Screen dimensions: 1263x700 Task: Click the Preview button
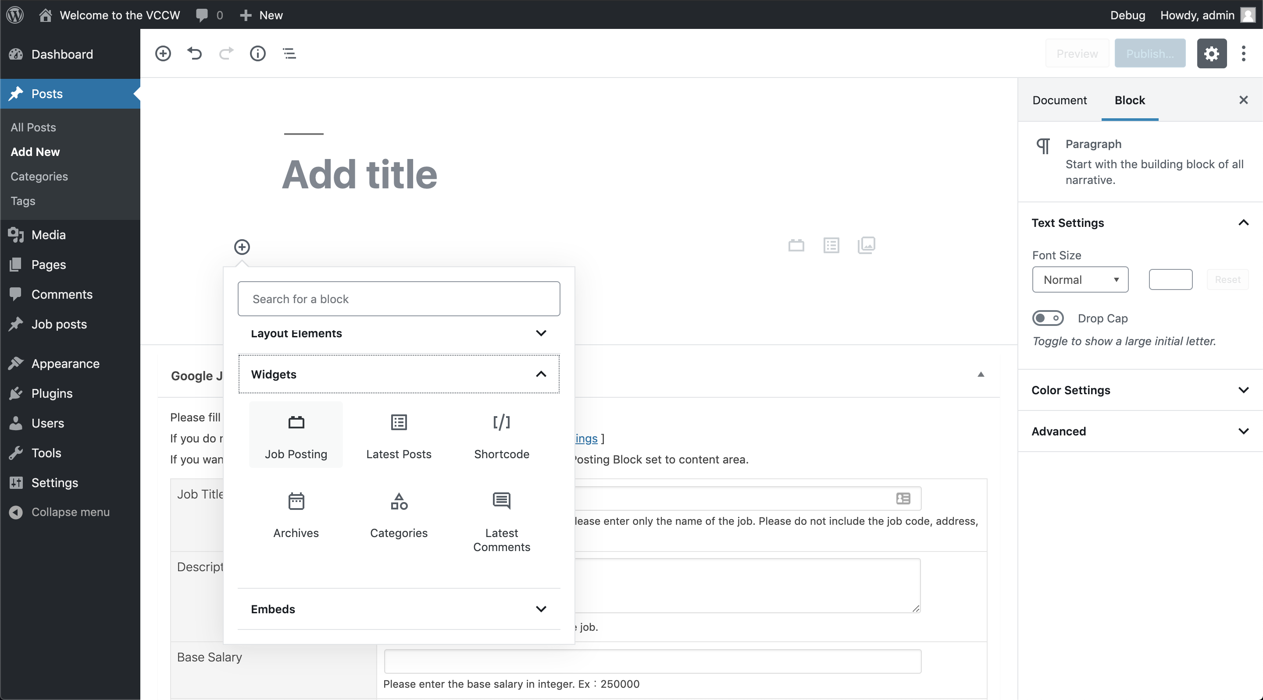pos(1077,53)
